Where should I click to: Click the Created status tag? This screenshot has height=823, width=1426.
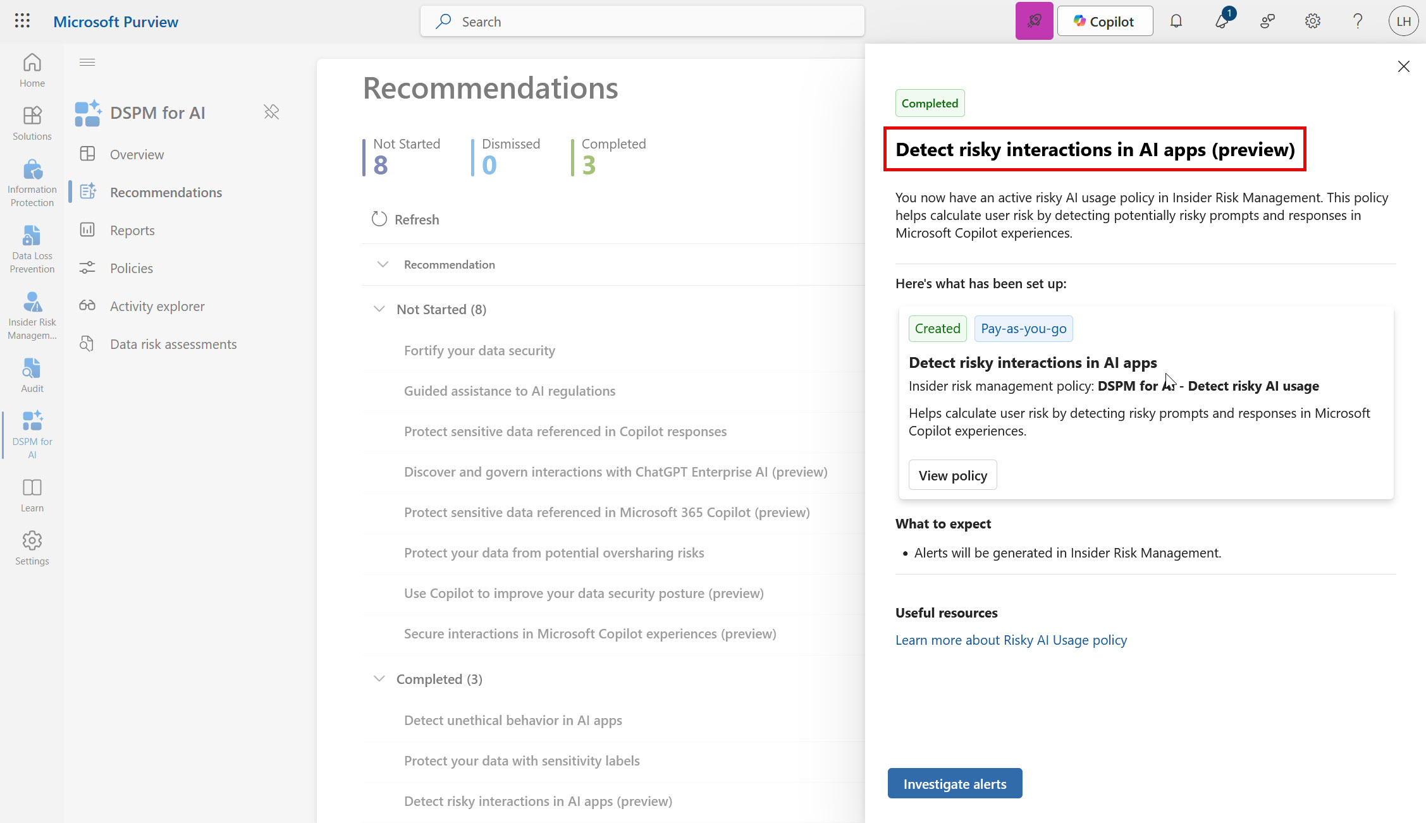(937, 328)
